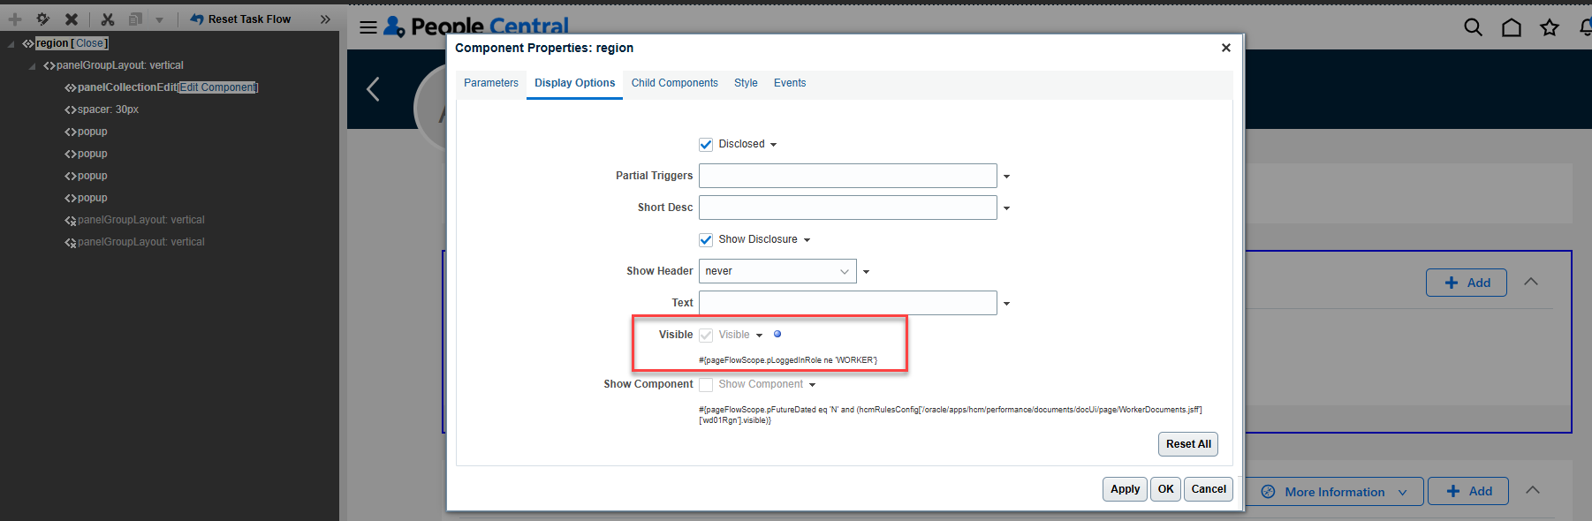Switch to the Events tab
The image size is (1592, 521).
790,83
